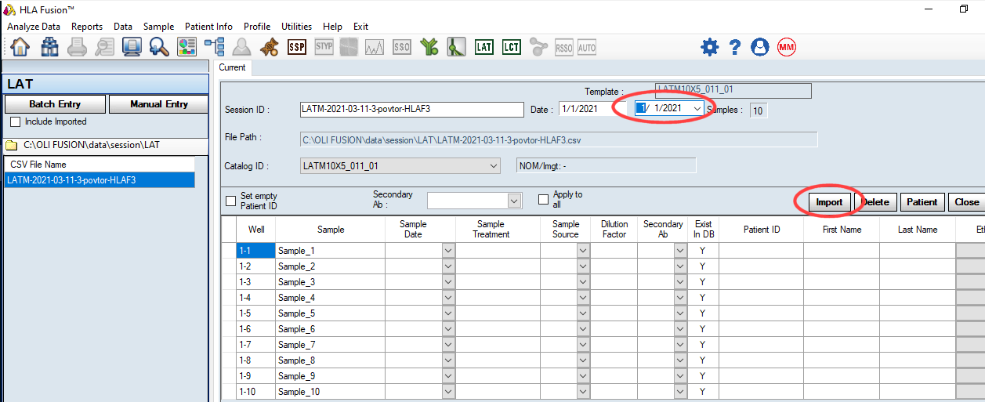Open the Sample menu
This screenshot has width=985, height=402.
coord(158,26)
